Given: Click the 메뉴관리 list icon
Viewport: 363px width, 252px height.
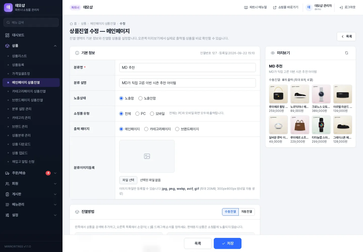Looking at the screenshot, I should tap(7, 205).
